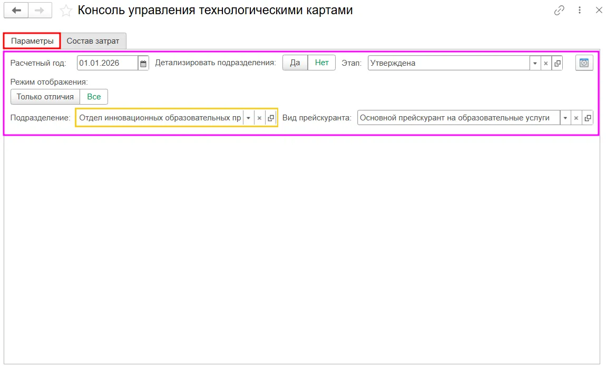Switch to the Параметры tab
606x368 pixels.
tap(32, 41)
